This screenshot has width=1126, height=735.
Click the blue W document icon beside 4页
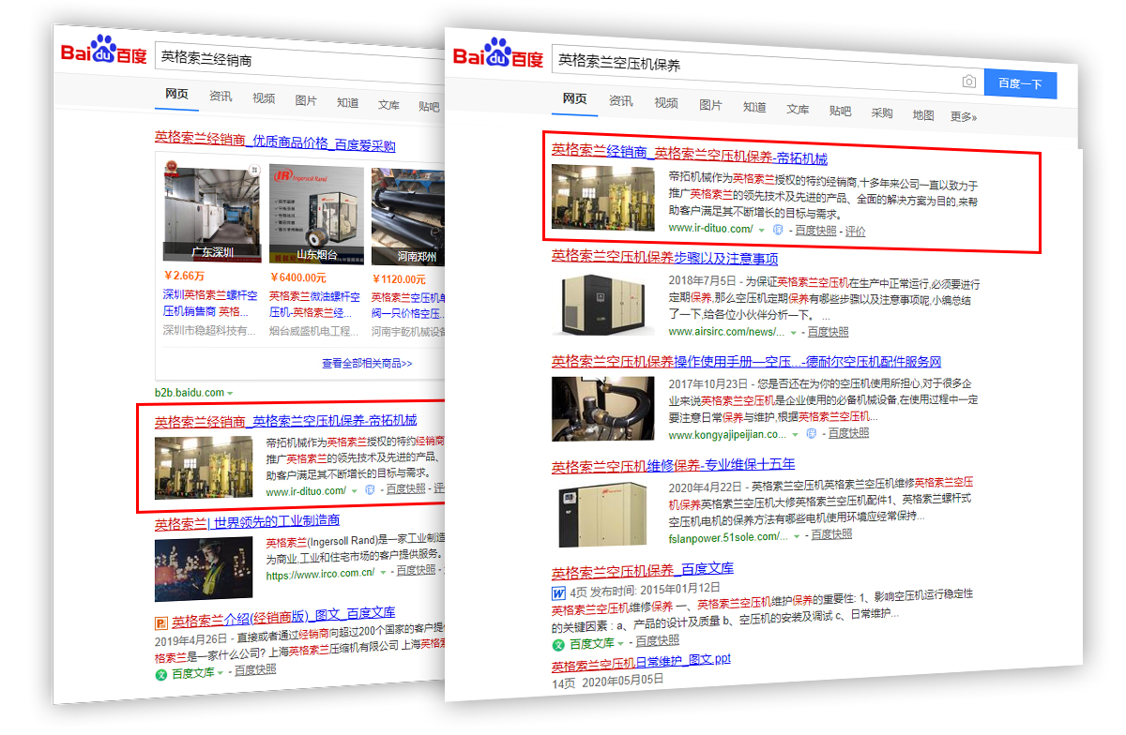[x=558, y=593]
